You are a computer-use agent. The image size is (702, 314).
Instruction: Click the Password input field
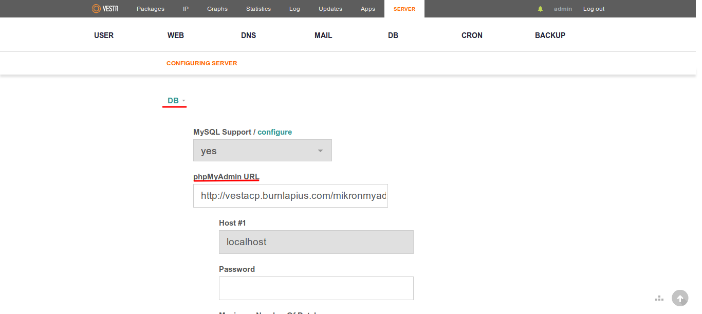click(x=316, y=288)
